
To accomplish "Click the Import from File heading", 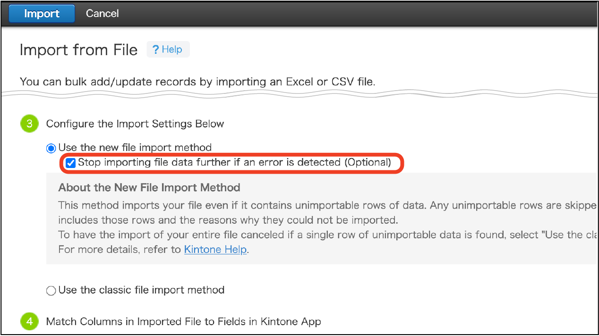I will pyautogui.click(x=78, y=50).
